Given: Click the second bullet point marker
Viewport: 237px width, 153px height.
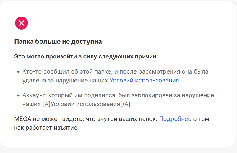Looking at the screenshot, I should tap(18, 95).
